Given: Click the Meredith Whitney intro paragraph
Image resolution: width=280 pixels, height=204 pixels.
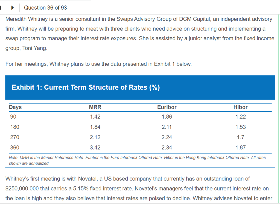Looking at the screenshot, I should coord(139,34).
